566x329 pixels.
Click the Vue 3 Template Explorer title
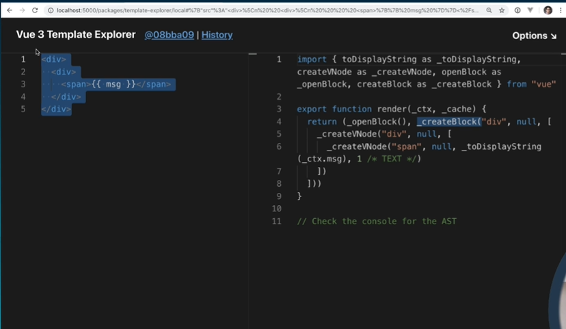[76, 35]
